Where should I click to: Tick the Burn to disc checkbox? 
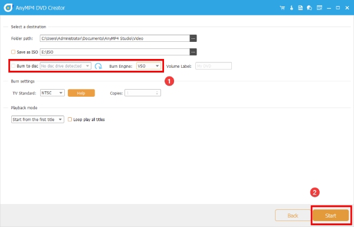[x=14, y=66]
